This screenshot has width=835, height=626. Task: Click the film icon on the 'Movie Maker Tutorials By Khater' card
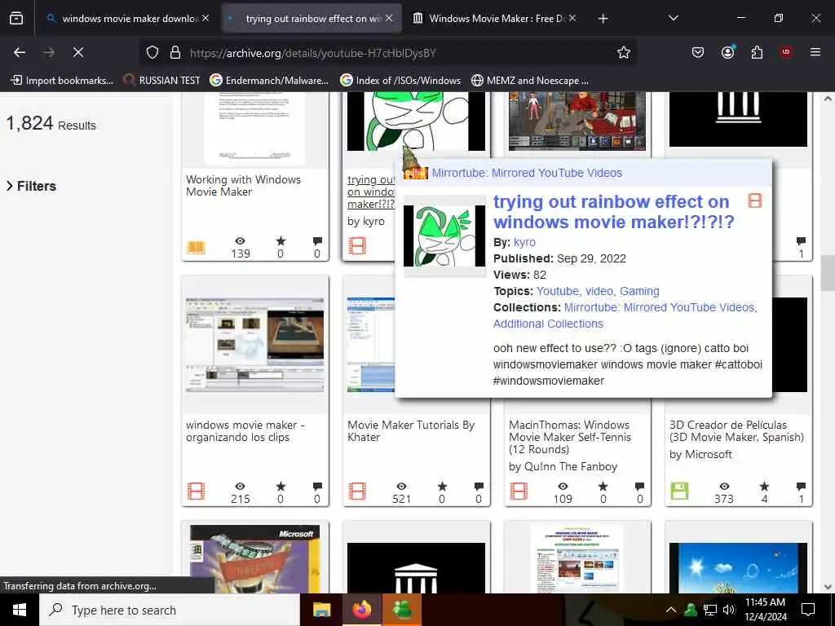357,492
